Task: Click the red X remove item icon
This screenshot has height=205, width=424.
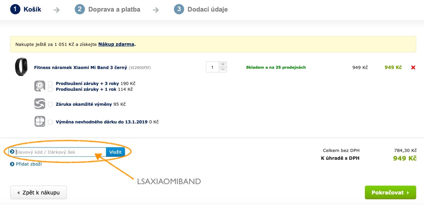Action: [x=413, y=67]
